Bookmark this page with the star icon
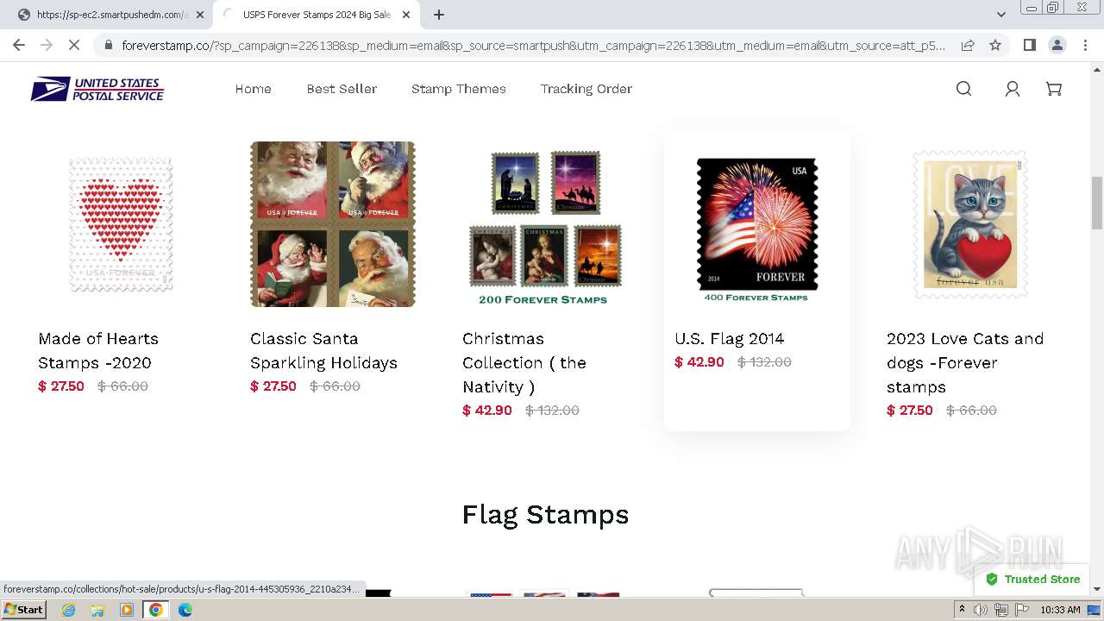 (x=995, y=45)
